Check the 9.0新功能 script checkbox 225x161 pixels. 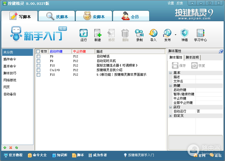[x=38, y=75]
